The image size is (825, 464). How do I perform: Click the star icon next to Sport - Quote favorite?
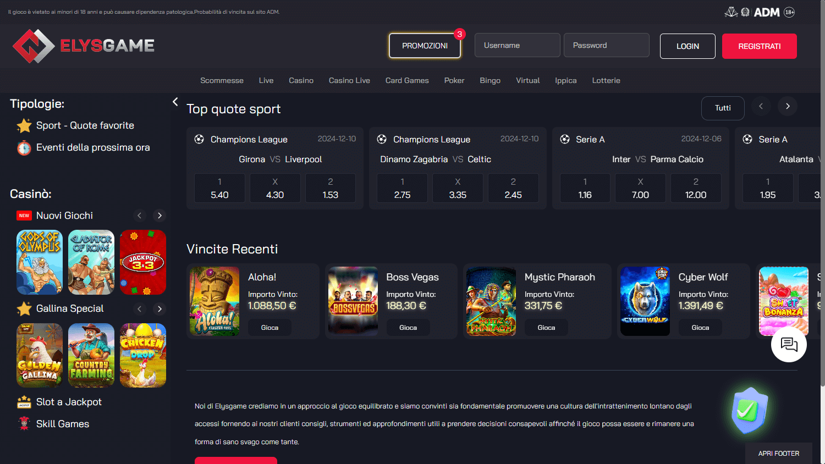coord(24,126)
